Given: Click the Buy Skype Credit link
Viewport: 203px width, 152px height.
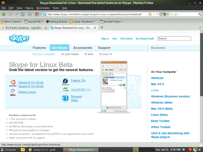Looking at the screenshot, I should coord(145,39).
